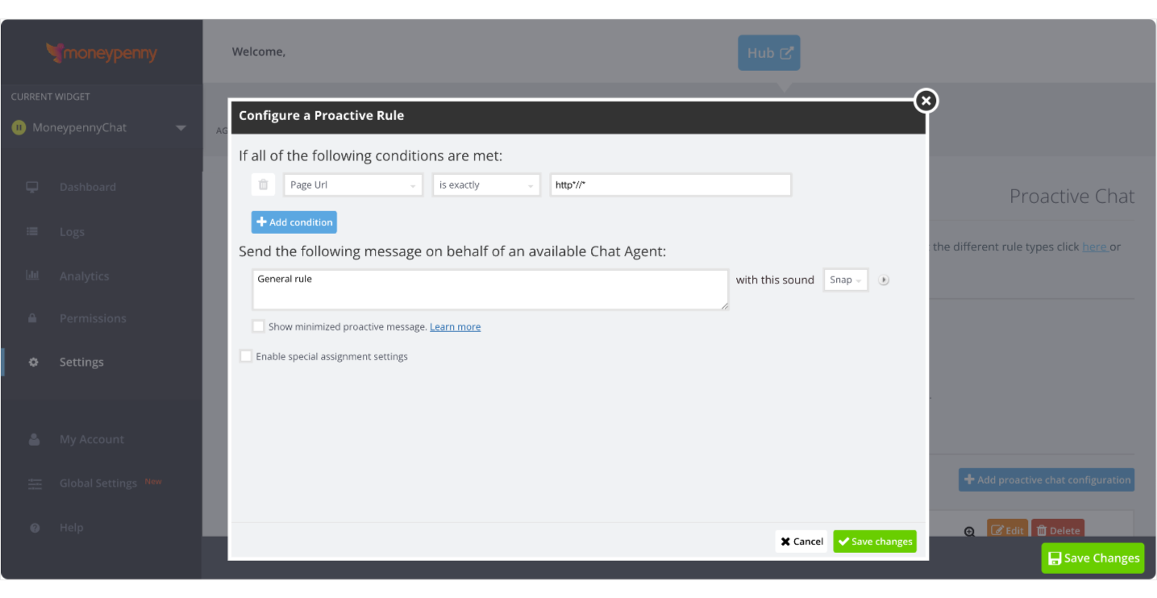
Task: Expand the 'is exactly' operator dropdown
Action: [485, 184]
